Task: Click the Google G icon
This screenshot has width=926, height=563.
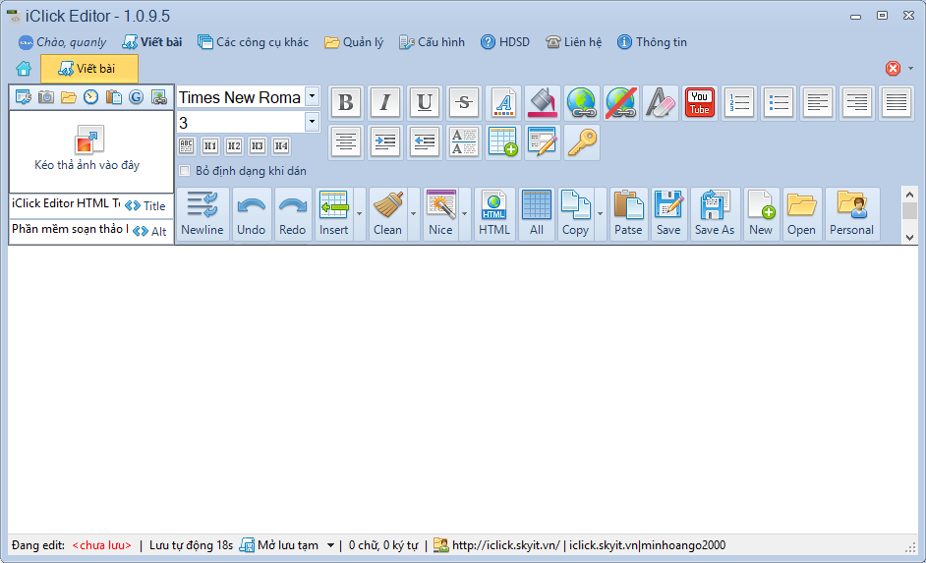Action: coord(137,97)
